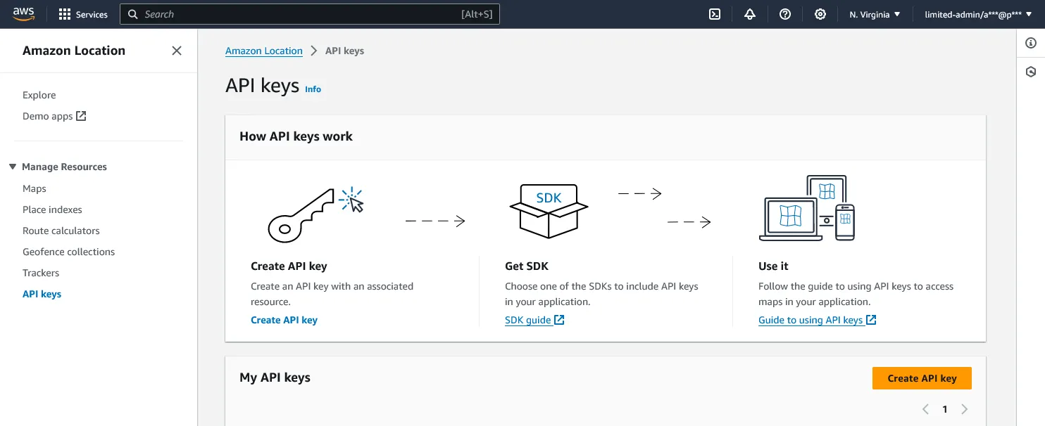This screenshot has height=426, width=1045.
Task: Click the devices illustration above Use it
Action: pyautogui.click(x=808, y=209)
